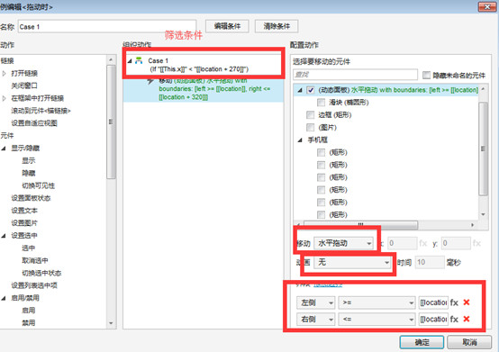Select the 关闭窗口 action
This screenshot has height=352, width=499.
pos(24,86)
